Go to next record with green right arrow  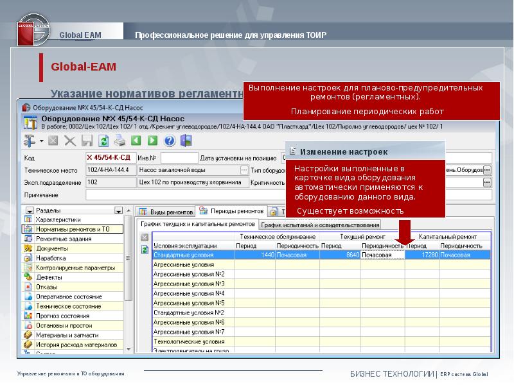[x=153, y=141]
